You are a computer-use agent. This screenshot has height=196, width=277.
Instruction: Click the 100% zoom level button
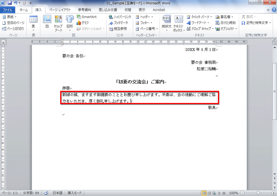click(x=233, y=193)
